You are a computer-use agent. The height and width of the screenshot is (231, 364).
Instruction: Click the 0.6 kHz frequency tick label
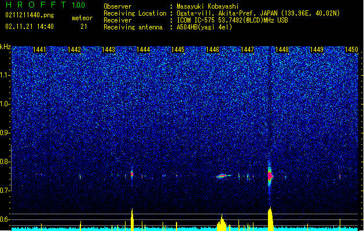(x=5, y=219)
